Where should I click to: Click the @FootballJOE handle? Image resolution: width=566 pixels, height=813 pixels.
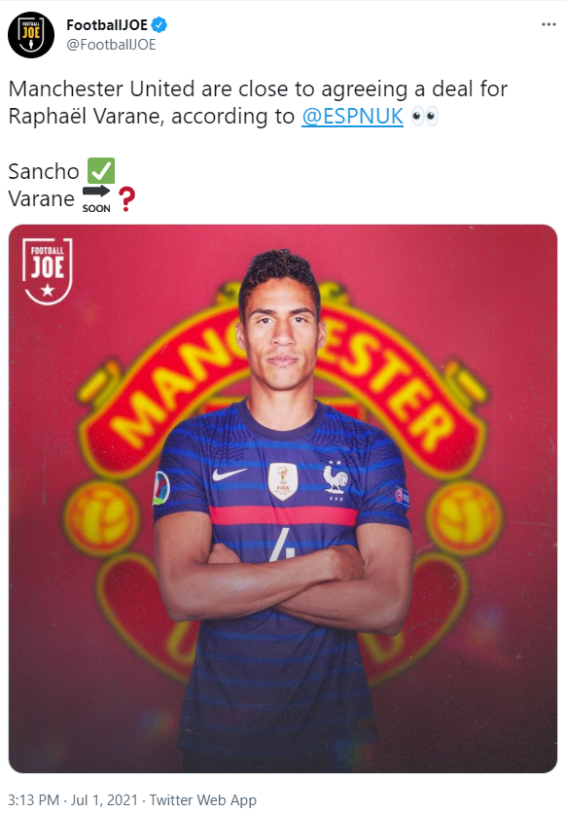tap(111, 45)
